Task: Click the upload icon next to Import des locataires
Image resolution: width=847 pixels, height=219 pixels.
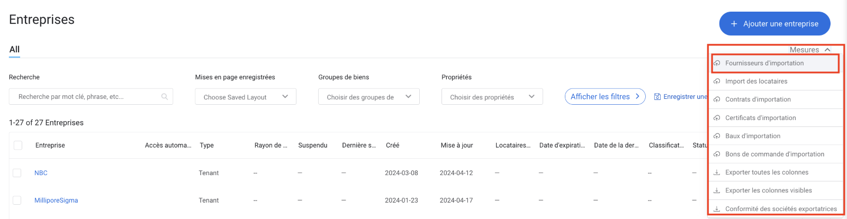Action: [717, 81]
